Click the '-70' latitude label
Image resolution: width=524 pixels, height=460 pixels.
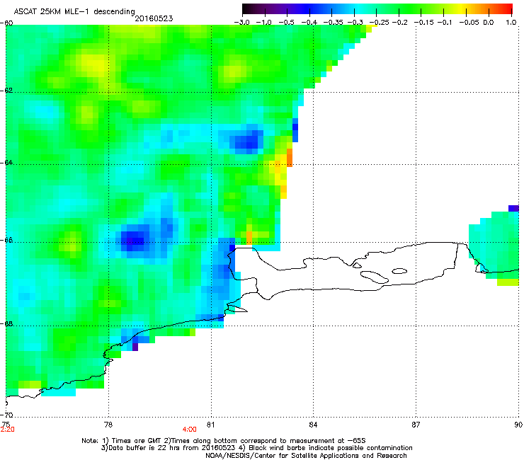(6, 415)
